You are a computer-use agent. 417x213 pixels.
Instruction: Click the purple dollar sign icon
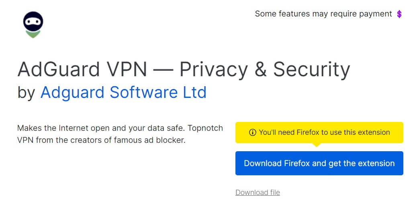click(399, 14)
